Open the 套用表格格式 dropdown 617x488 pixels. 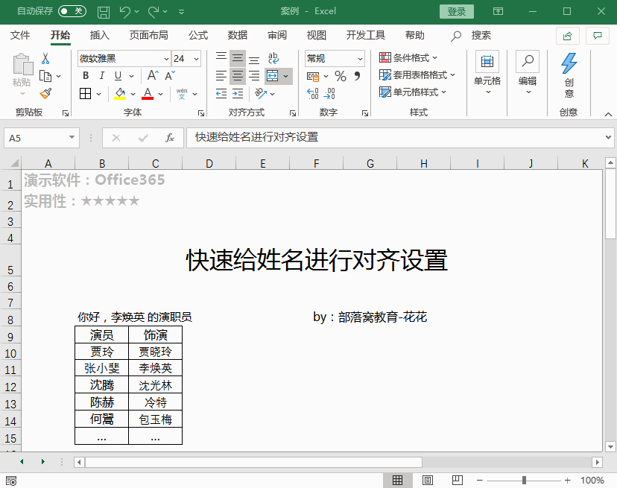coord(417,75)
